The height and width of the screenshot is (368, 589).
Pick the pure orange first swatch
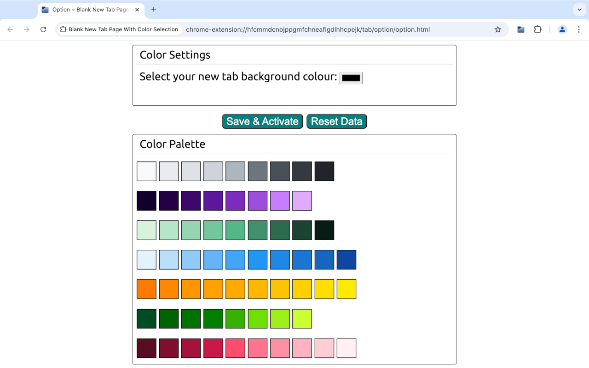tap(147, 289)
